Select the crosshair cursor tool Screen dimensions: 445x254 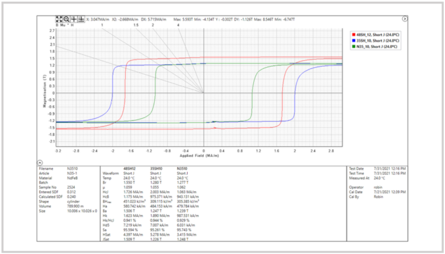[x=74, y=19]
